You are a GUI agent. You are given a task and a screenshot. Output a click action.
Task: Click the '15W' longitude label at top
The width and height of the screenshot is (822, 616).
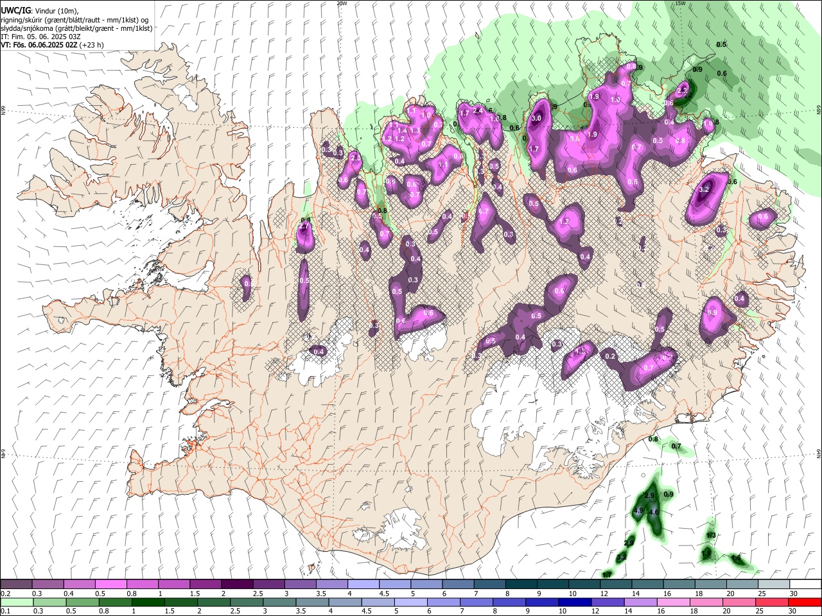click(x=681, y=3)
